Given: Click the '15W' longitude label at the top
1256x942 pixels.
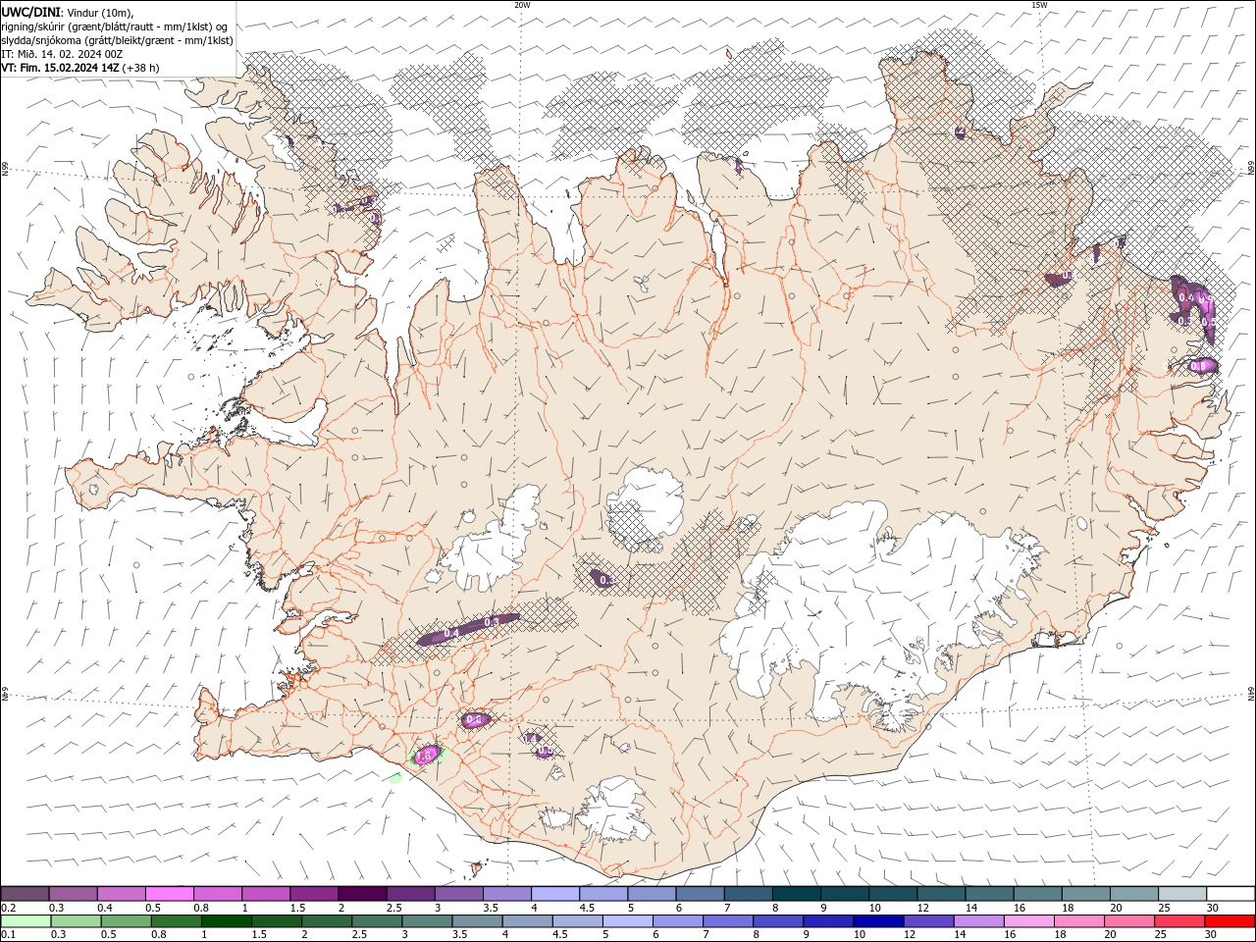Looking at the screenshot, I should click(x=1039, y=5).
